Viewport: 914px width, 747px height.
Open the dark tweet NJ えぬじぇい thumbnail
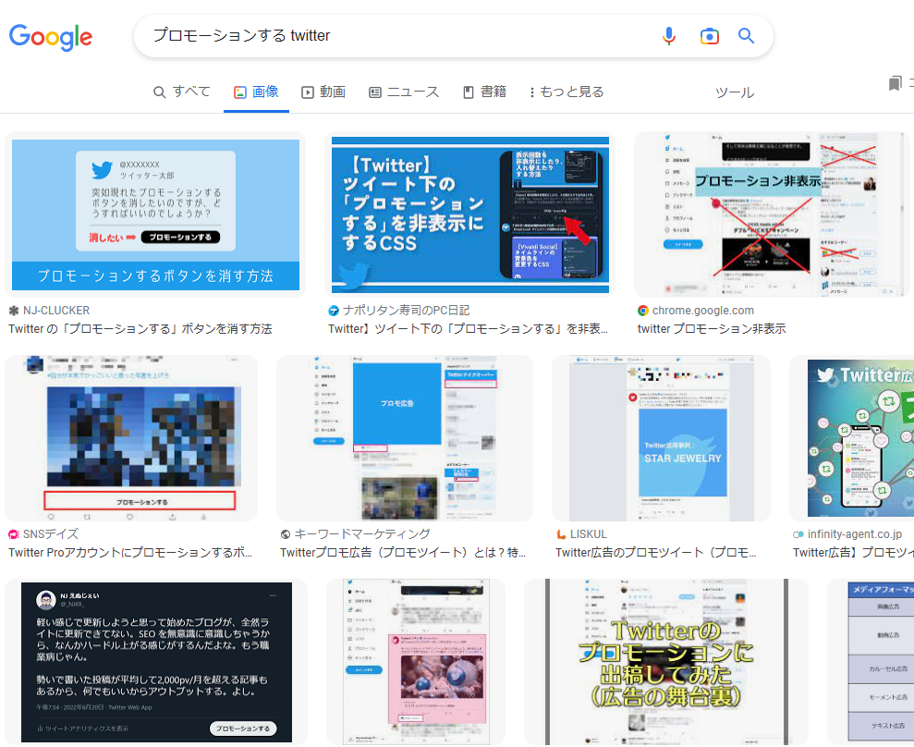(x=156, y=662)
